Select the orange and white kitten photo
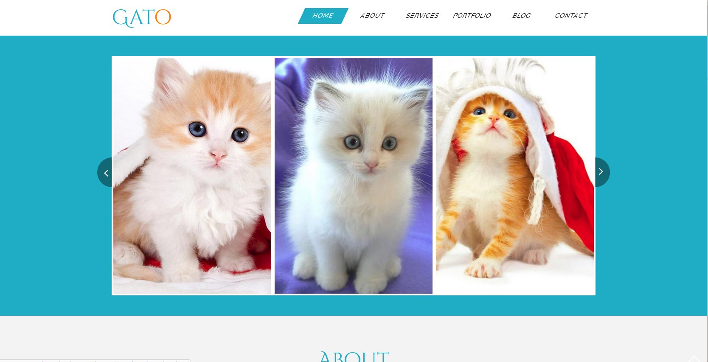 tap(192, 176)
